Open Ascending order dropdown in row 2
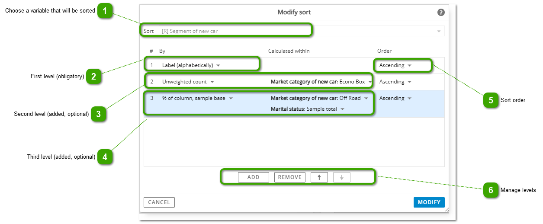Viewport: 543px width, 224px height. (x=395, y=82)
